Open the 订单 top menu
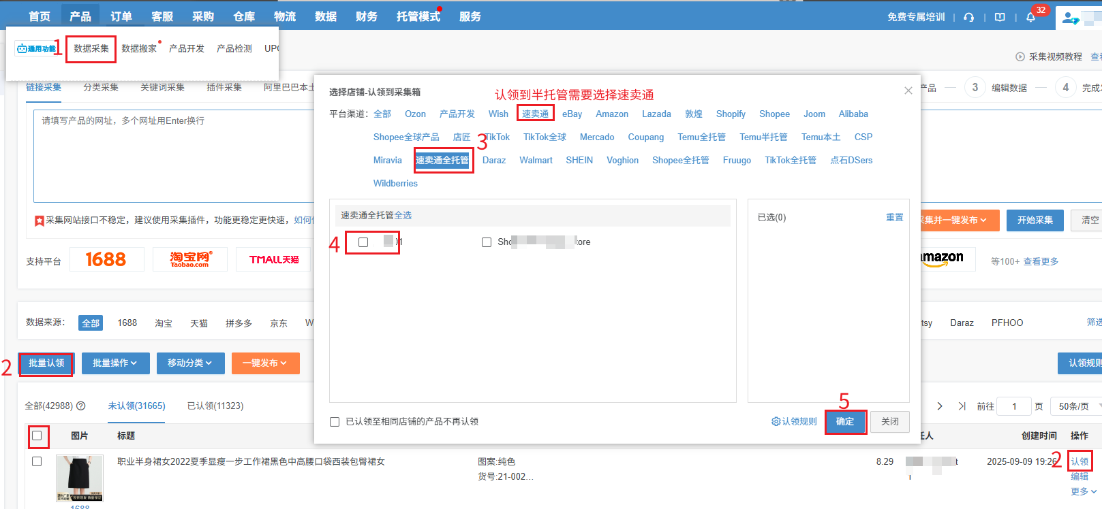1102x509 pixels. [x=121, y=16]
